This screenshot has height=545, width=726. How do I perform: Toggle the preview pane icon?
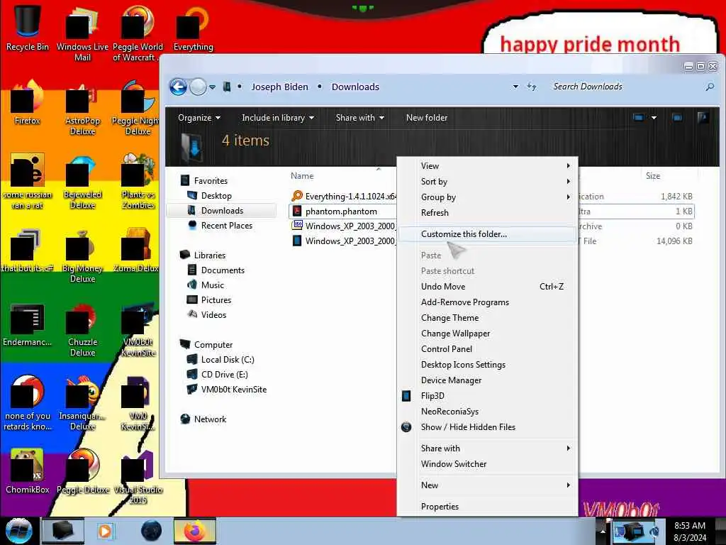(x=677, y=118)
